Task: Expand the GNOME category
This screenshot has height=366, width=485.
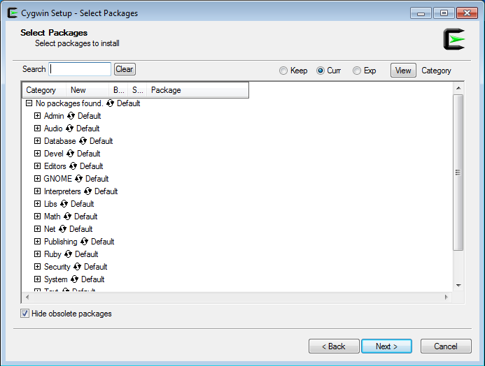Action: click(x=37, y=179)
